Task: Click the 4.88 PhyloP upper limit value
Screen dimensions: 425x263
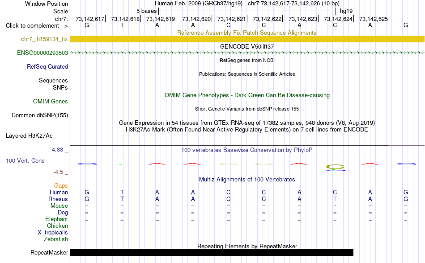Action: (57, 150)
